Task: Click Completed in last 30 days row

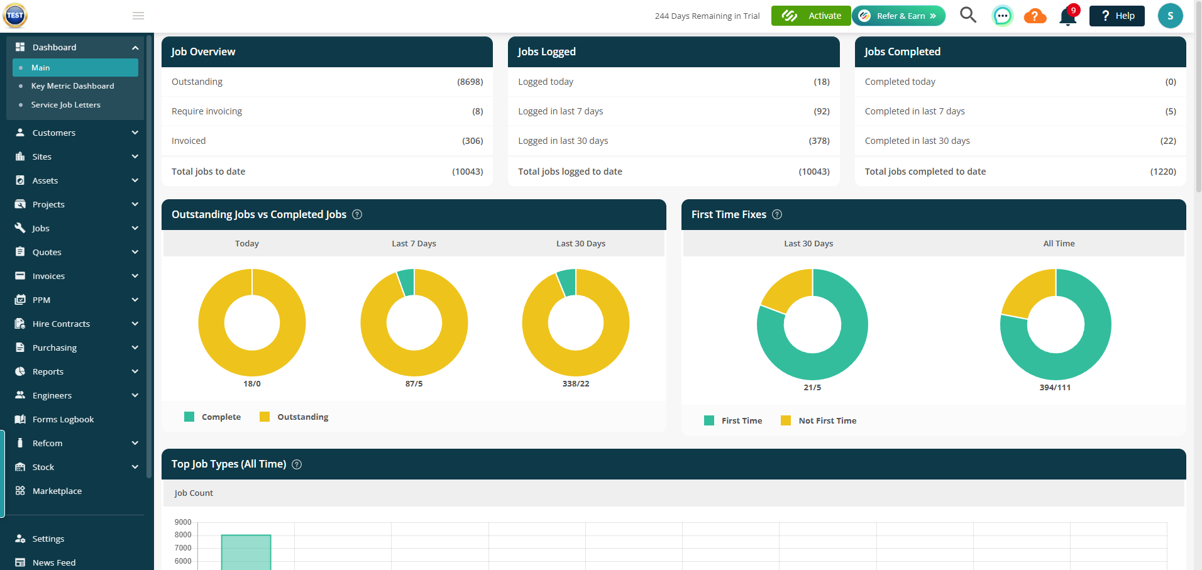Action: 1020,141
